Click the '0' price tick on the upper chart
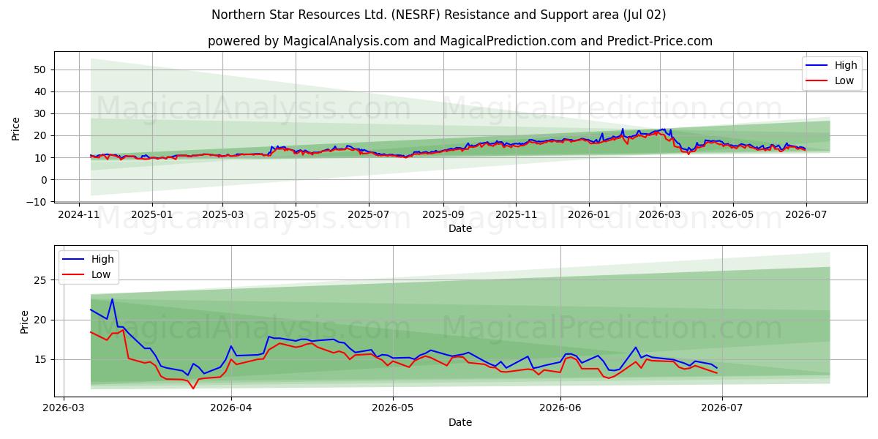Screen dimensions: 878x439 (45, 179)
